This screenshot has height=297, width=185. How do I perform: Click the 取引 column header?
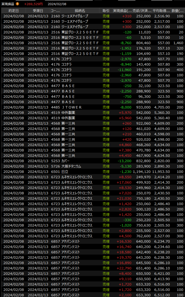106,11
